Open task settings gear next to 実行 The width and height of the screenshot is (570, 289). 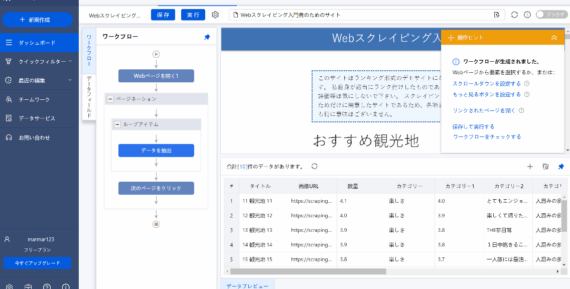[x=215, y=15]
